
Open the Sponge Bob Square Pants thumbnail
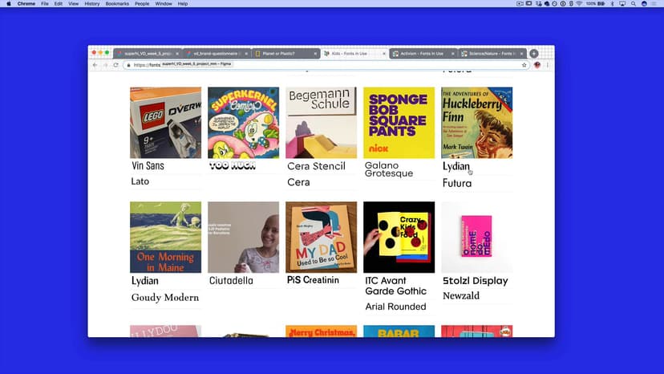[x=399, y=123]
